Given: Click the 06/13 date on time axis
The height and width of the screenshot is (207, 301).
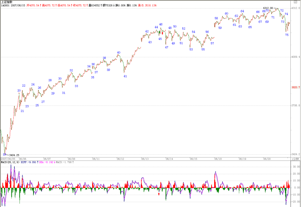Looking at the screenshot, I should 145,159.
